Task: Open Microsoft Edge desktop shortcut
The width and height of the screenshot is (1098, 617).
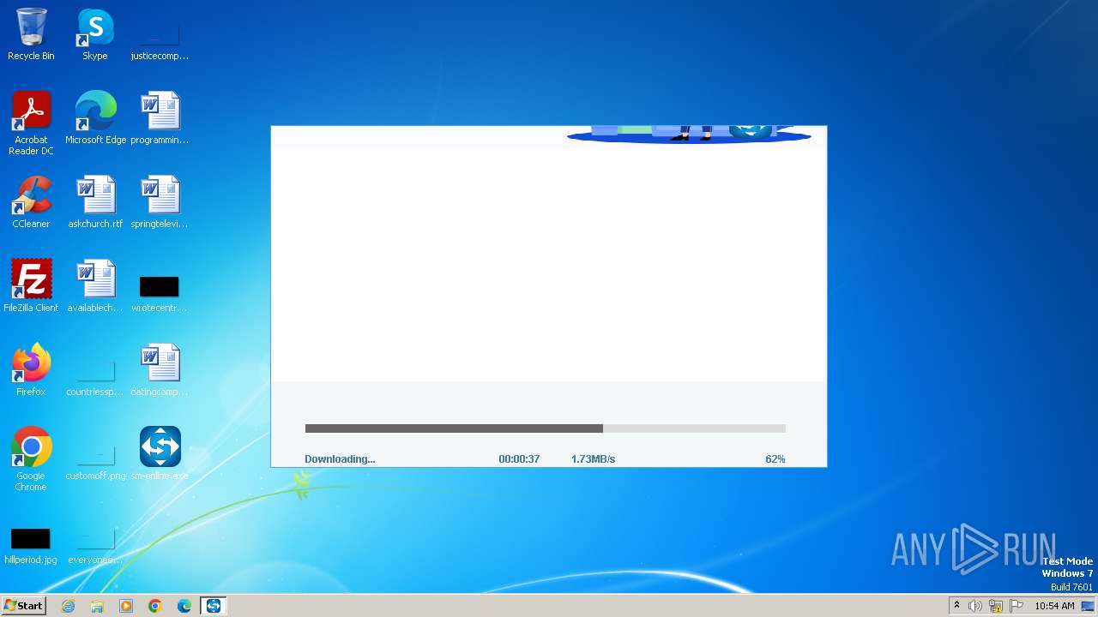Action: 95,117
